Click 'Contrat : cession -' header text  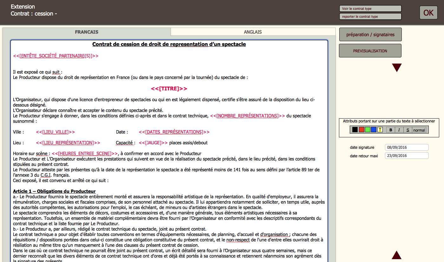point(34,14)
